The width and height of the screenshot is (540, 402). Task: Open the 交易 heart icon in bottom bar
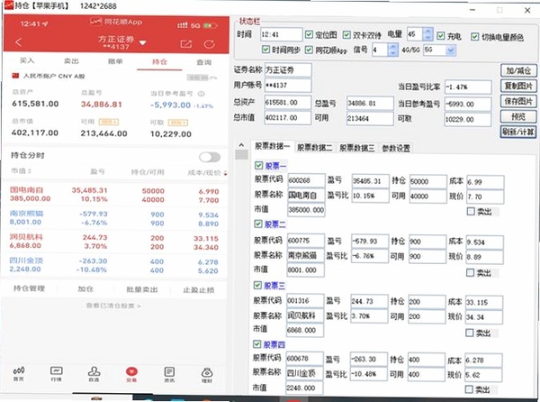click(x=131, y=374)
